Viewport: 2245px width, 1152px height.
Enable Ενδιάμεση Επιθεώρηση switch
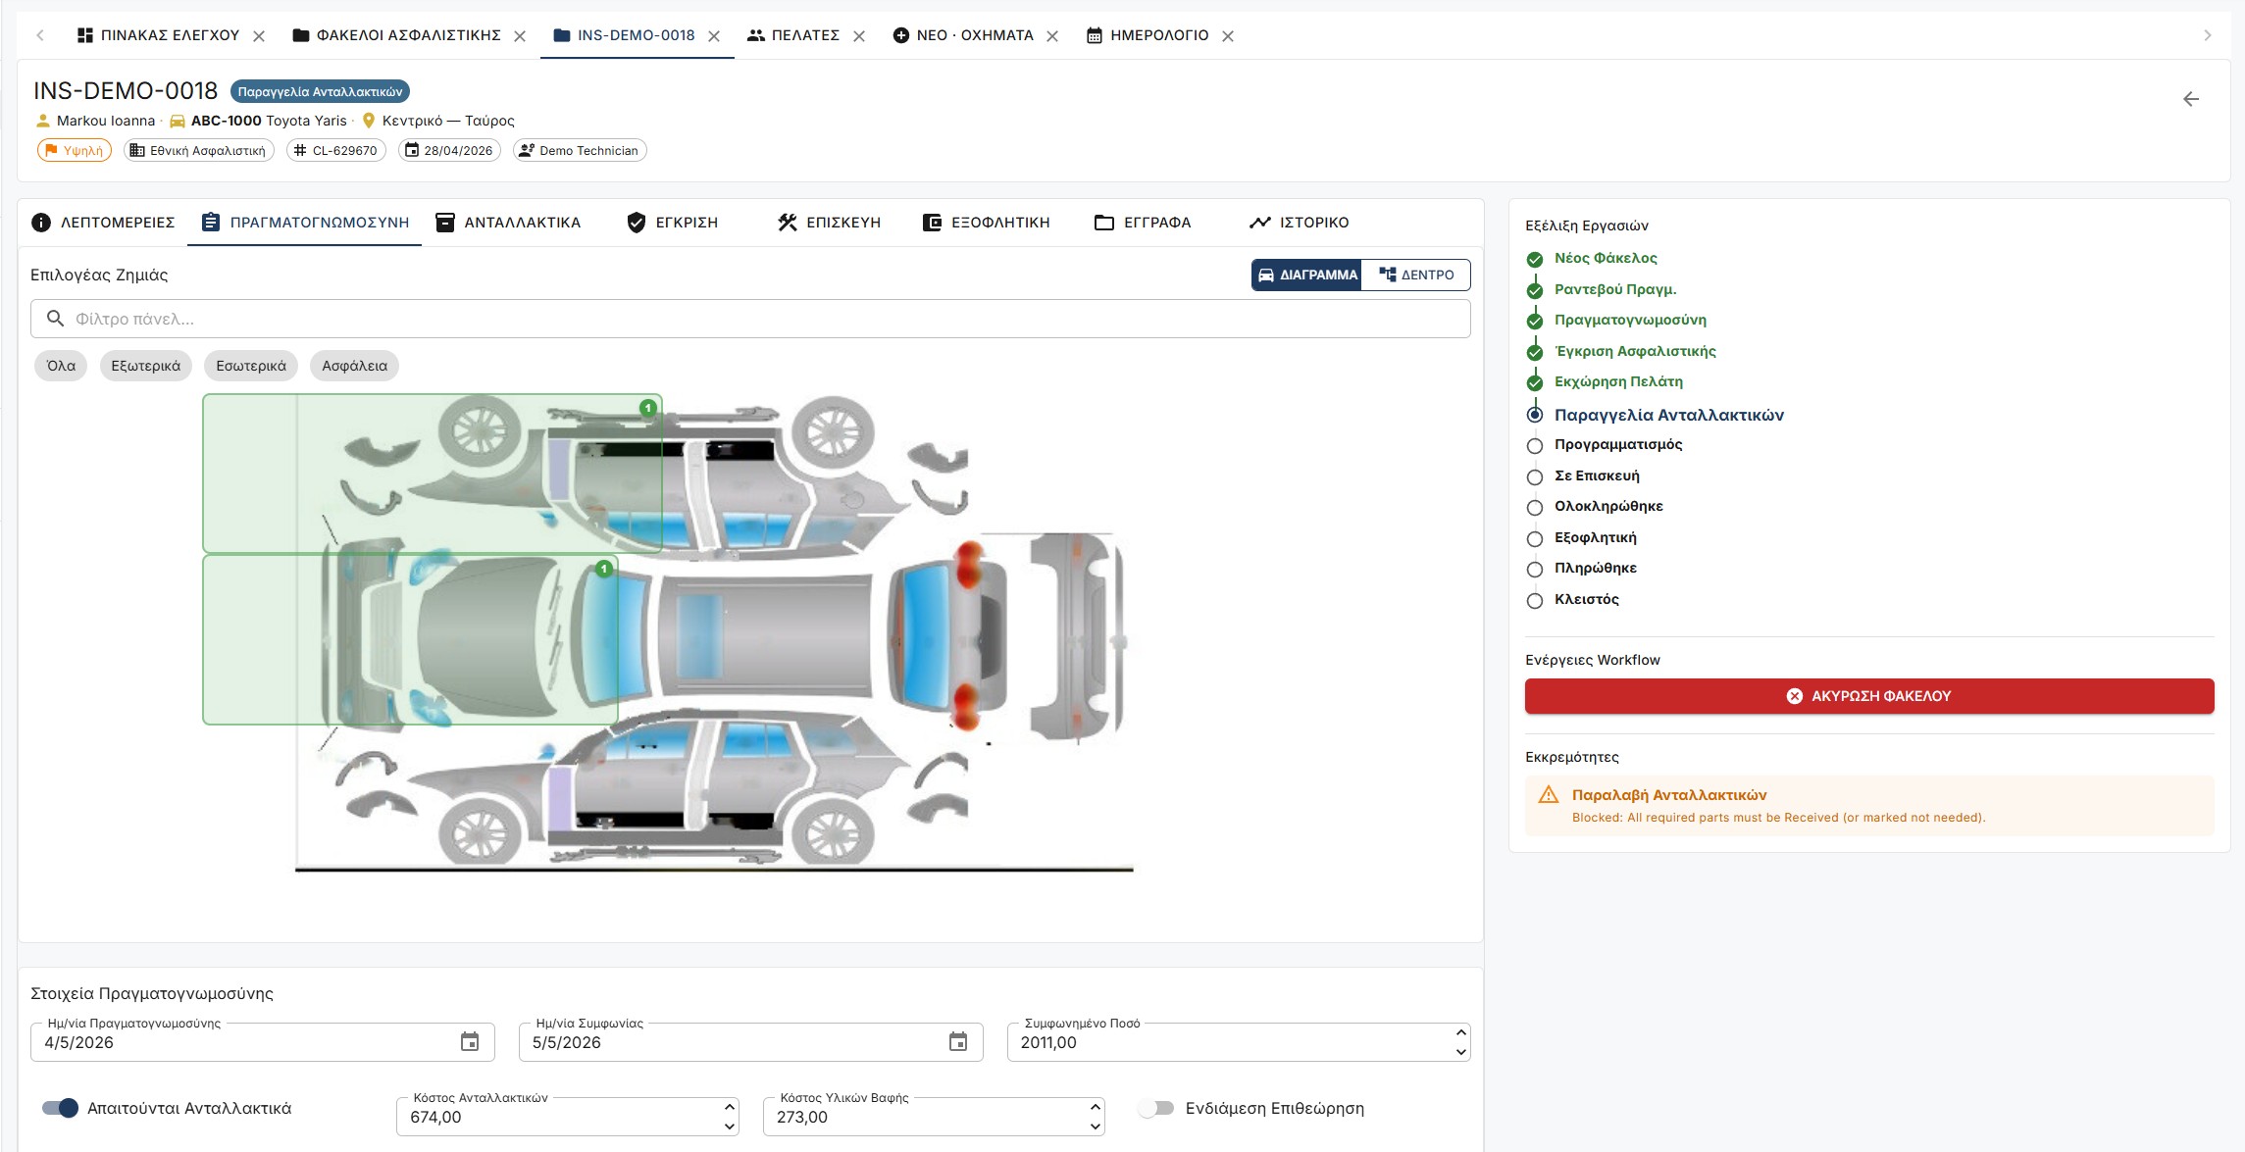1156,1108
